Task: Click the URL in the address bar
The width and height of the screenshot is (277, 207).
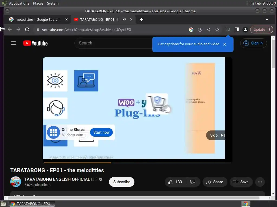Action: (87, 30)
